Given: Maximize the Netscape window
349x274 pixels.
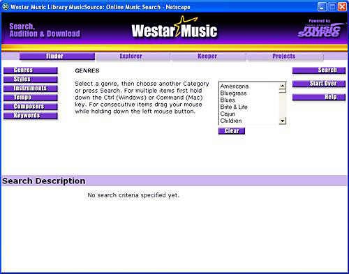Looking at the screenshot, I should tap(332, 7).
